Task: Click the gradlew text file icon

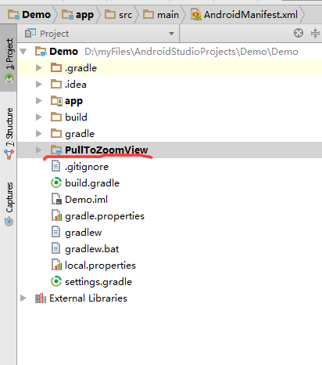Action: (x=55, y=232)
